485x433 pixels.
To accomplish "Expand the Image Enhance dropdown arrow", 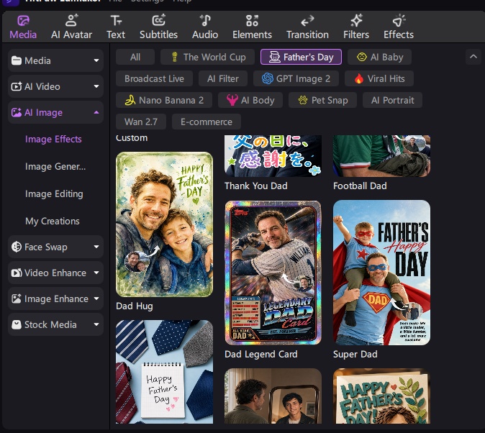I will tap(96, 298).
